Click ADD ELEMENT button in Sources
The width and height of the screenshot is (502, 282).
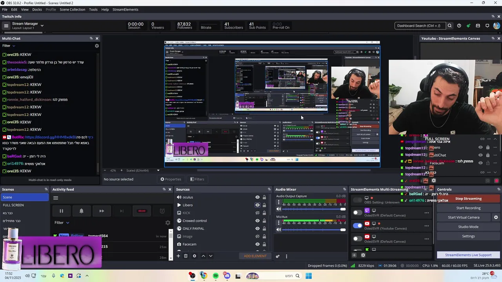pos(255,256)
